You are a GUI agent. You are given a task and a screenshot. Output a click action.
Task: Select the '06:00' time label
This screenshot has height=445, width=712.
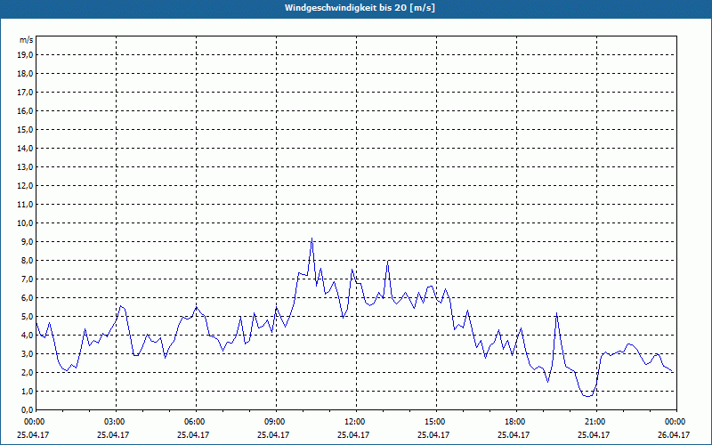196,422
